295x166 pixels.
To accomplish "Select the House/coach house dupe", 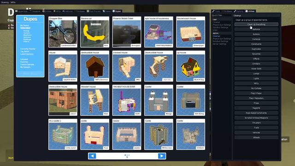I will point(191,32).
